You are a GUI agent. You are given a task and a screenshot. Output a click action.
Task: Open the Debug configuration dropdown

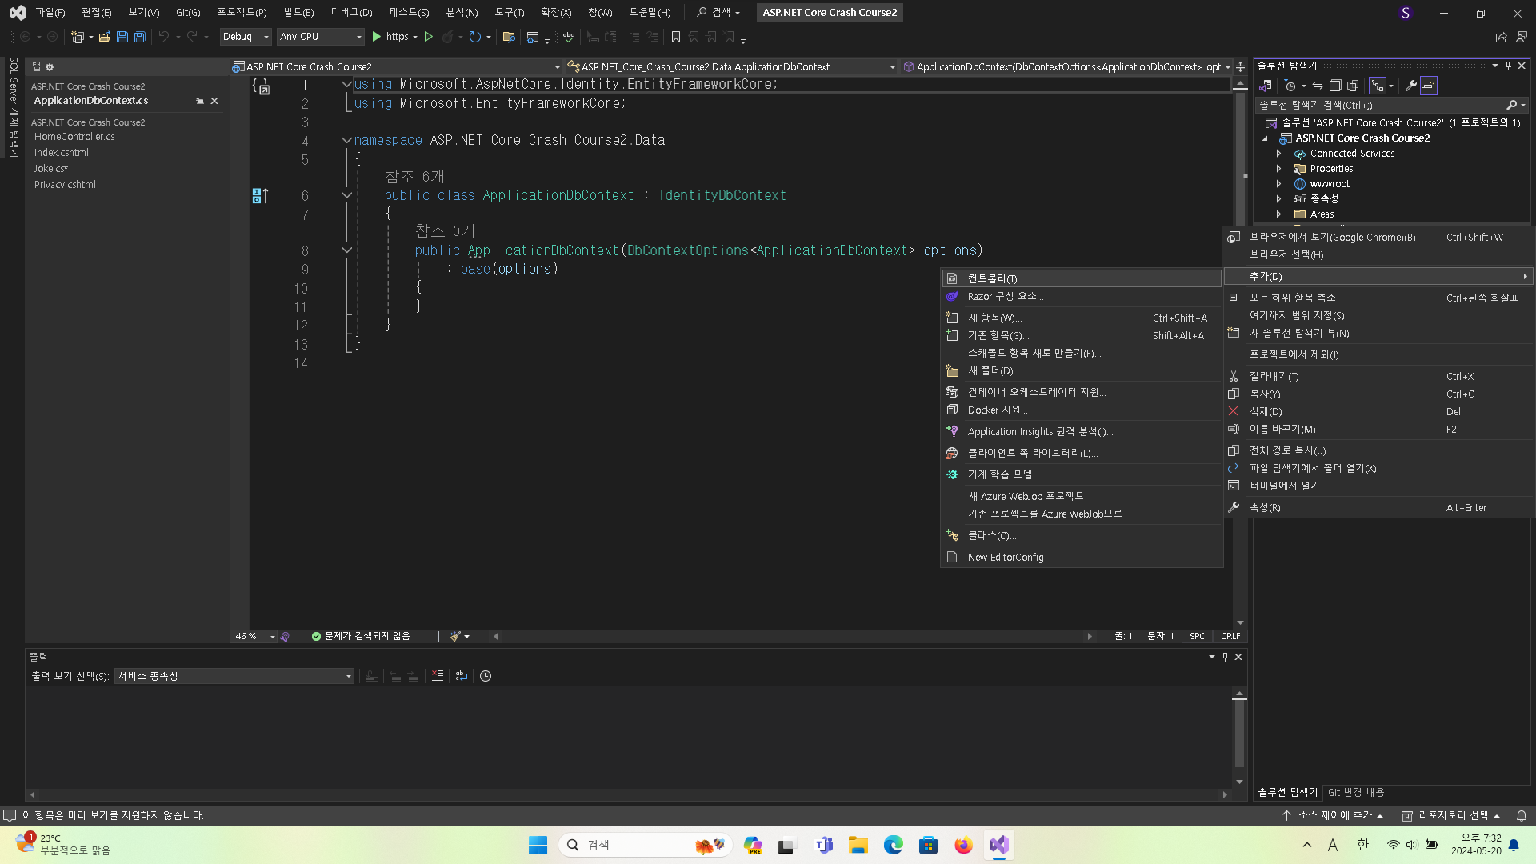coord(246,37)
